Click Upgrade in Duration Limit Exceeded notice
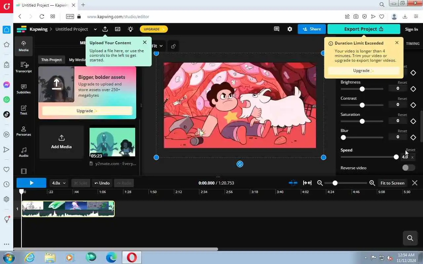The image size is (423, 264). [364, 71]
